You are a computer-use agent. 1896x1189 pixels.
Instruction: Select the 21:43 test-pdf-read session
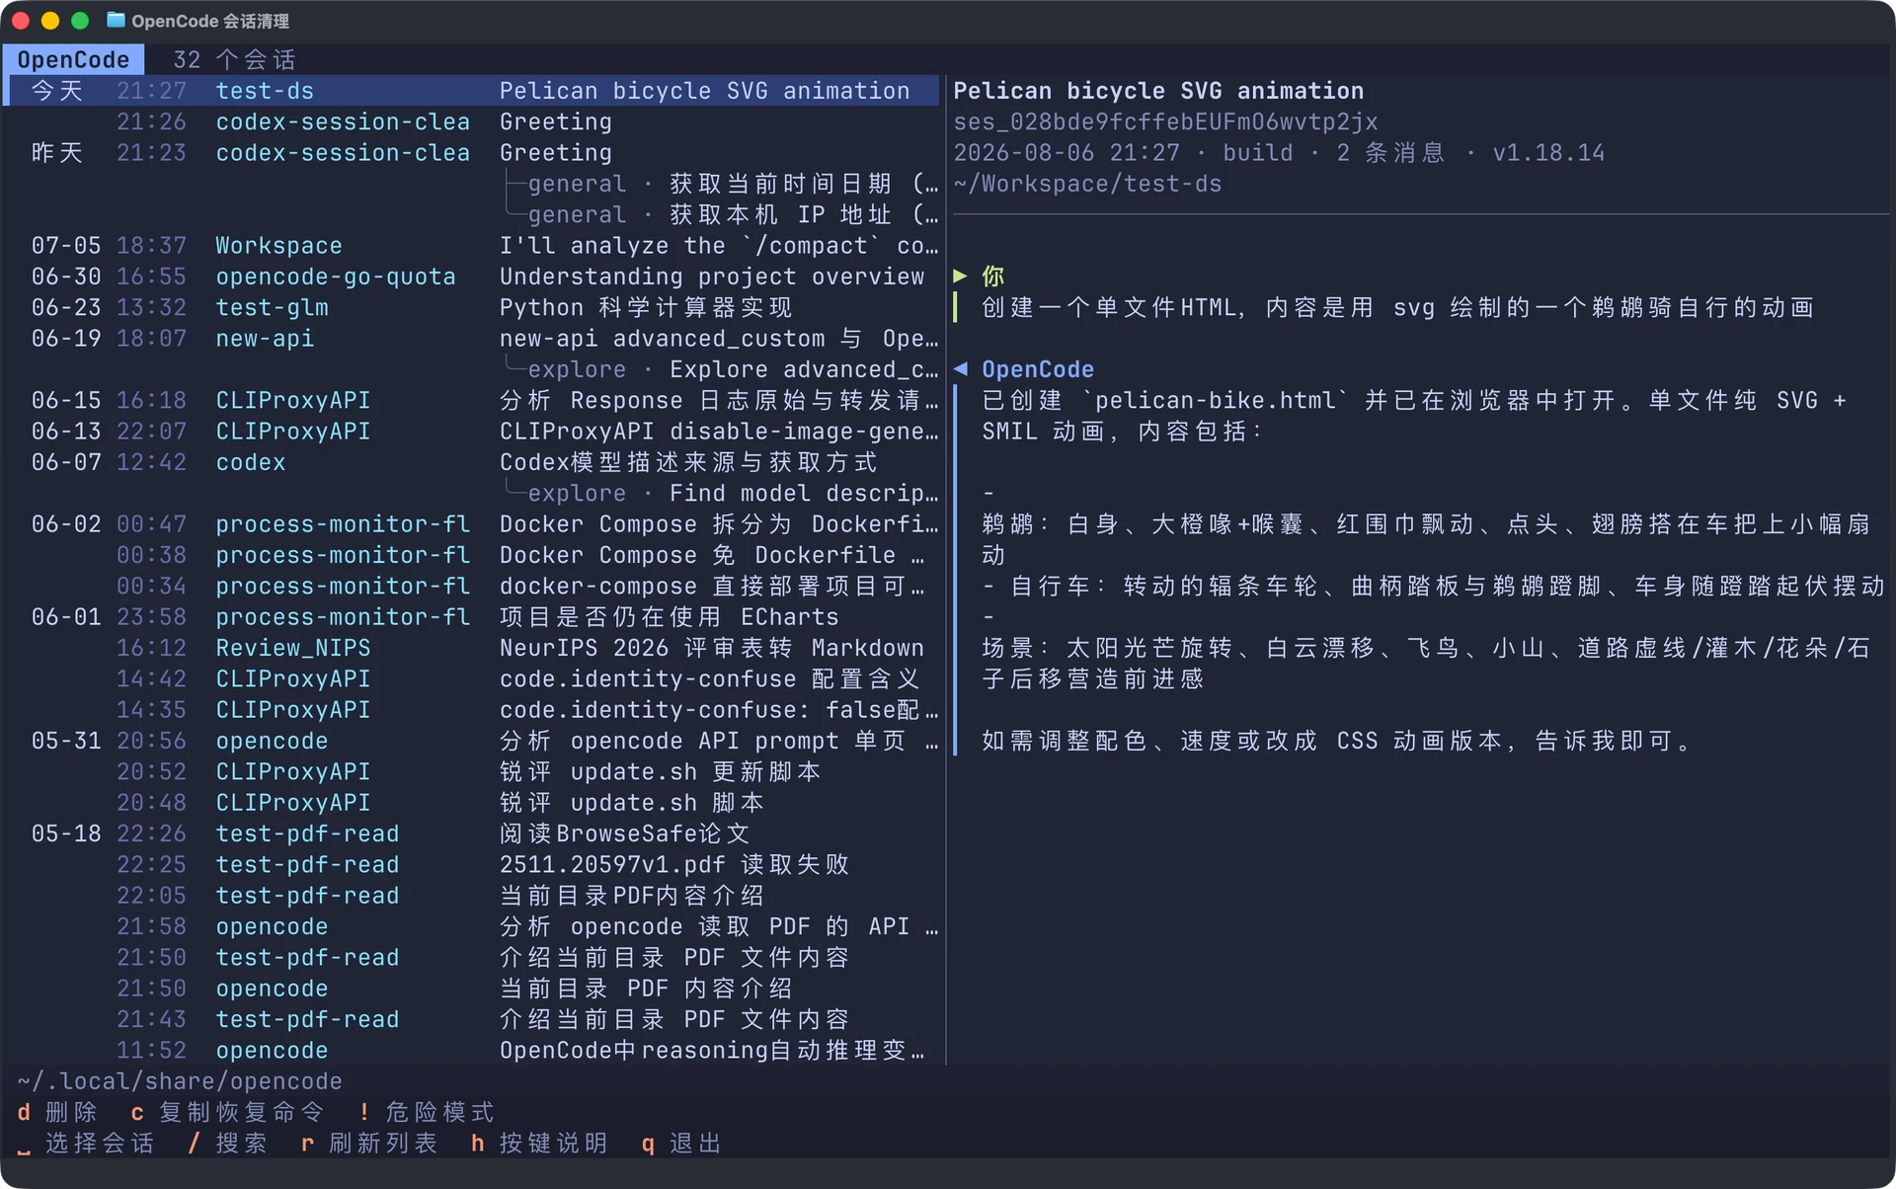pos(473,1019)
